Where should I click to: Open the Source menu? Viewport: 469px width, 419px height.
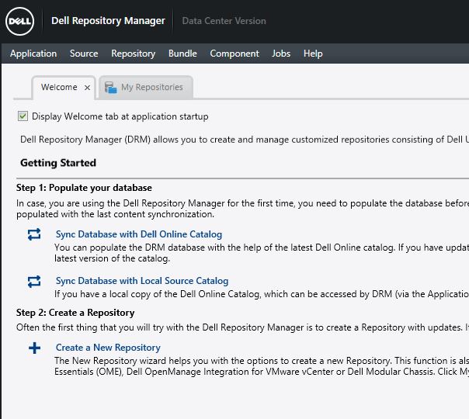pos(84,54)
